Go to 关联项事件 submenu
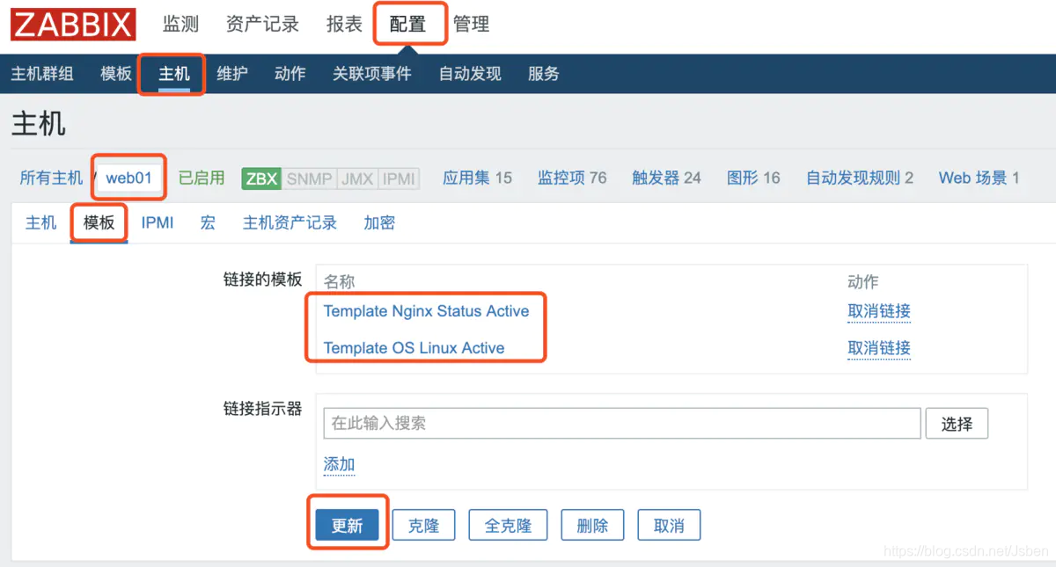 coord(372,74)
